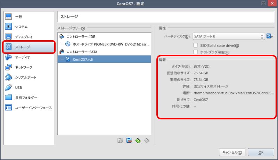
Task: Open the ディスプレイ settings category
Action: point(29,37)
